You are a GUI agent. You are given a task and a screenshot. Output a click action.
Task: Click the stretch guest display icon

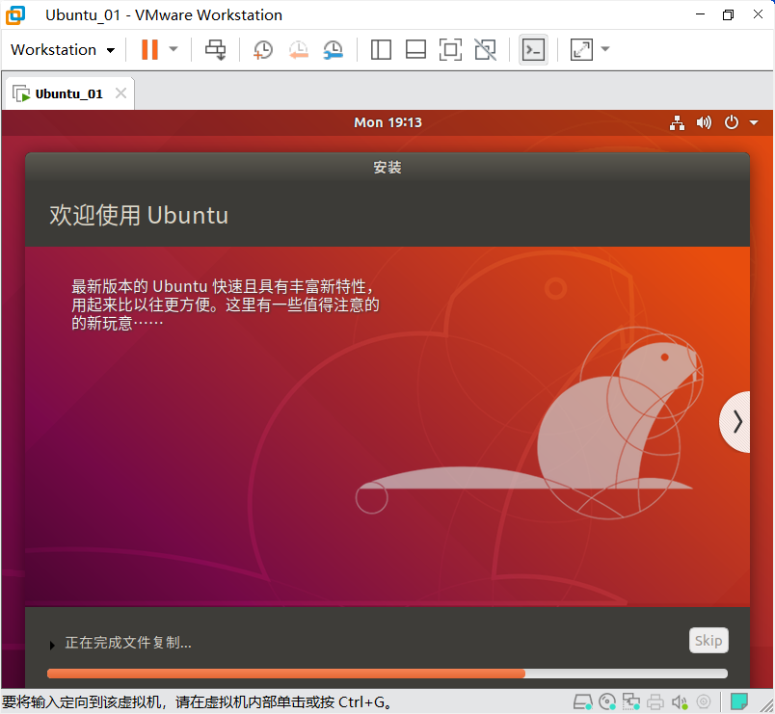(x=581, y=49)
